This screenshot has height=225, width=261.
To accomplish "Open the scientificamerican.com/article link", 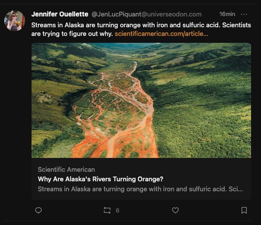I will pos(161,33).
